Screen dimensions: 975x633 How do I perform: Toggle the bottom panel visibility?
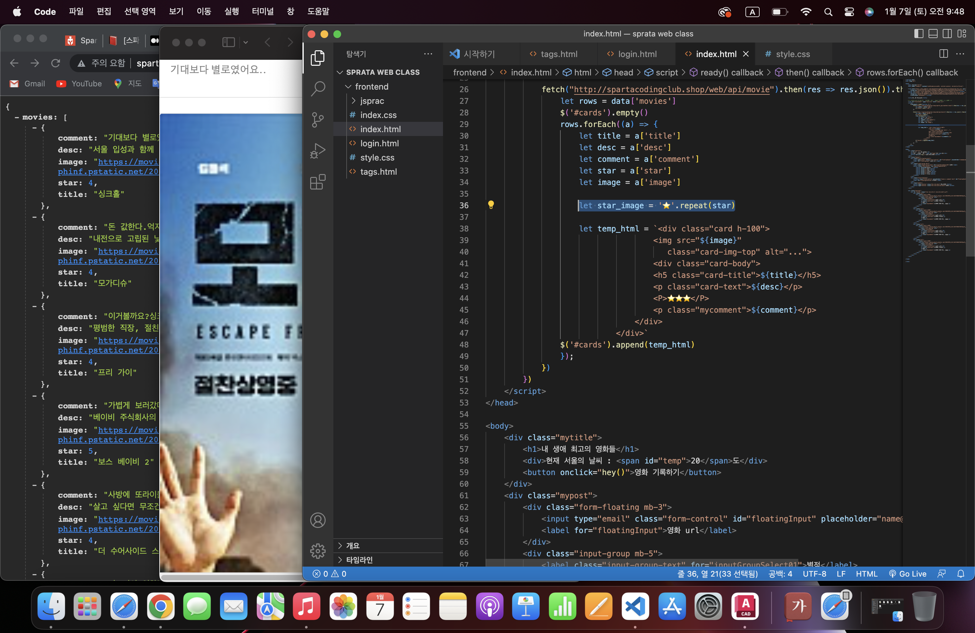[933, 34]
